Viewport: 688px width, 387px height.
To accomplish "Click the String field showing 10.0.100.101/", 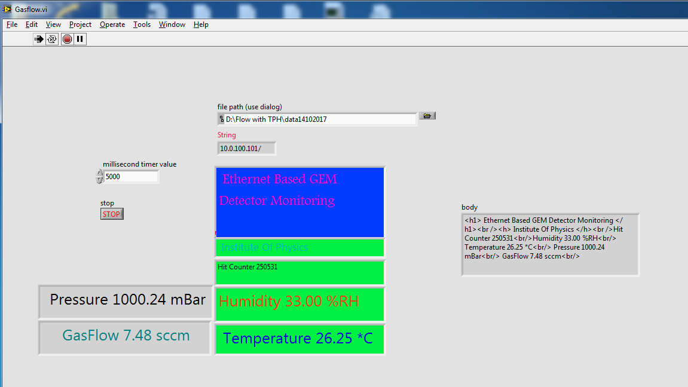I will click(247, 149).
